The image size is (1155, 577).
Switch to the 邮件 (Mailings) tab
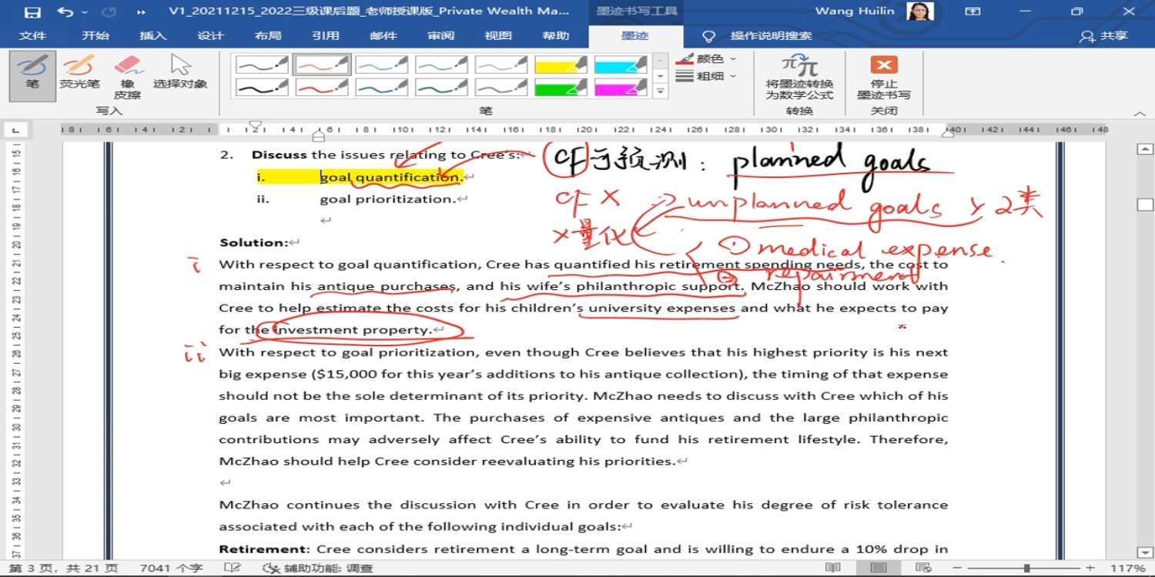[383, 36]
